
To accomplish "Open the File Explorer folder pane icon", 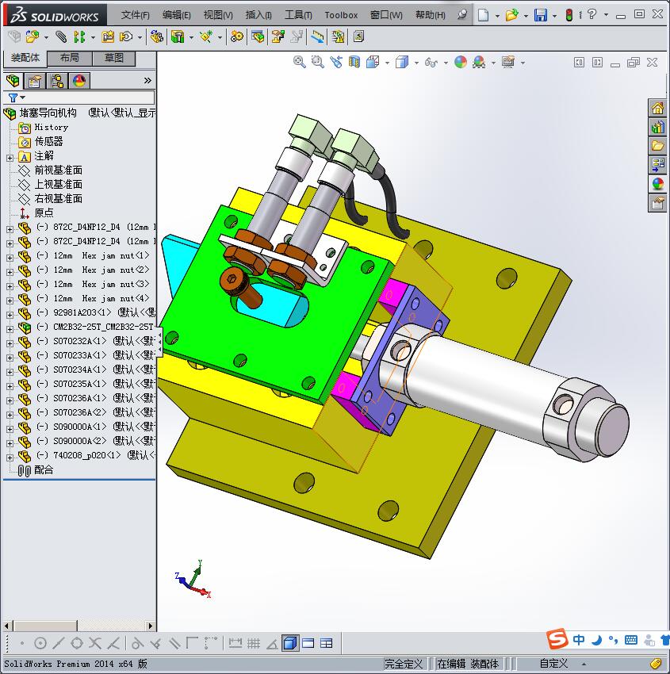I will click(657, 146).
